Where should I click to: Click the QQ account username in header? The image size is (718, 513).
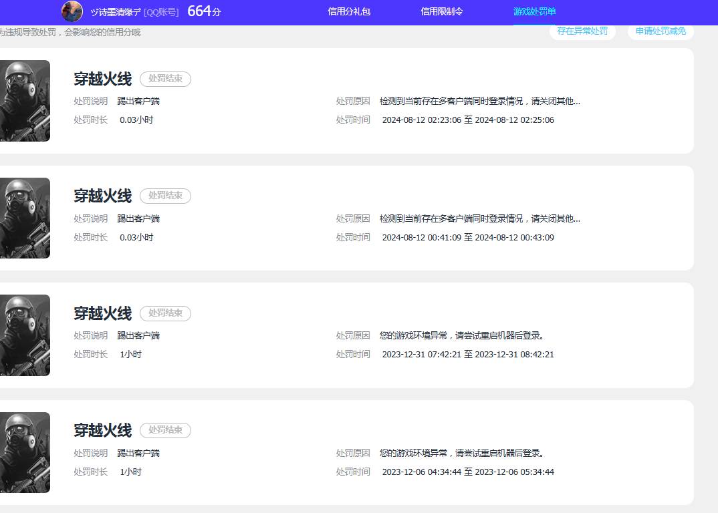(116, 12)
